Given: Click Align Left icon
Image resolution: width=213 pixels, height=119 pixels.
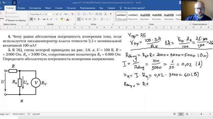Looking at the screenshot, I should coord(79,19).
